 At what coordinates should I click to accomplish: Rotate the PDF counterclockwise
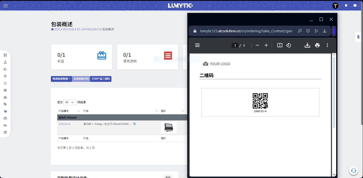click(289, 45)
